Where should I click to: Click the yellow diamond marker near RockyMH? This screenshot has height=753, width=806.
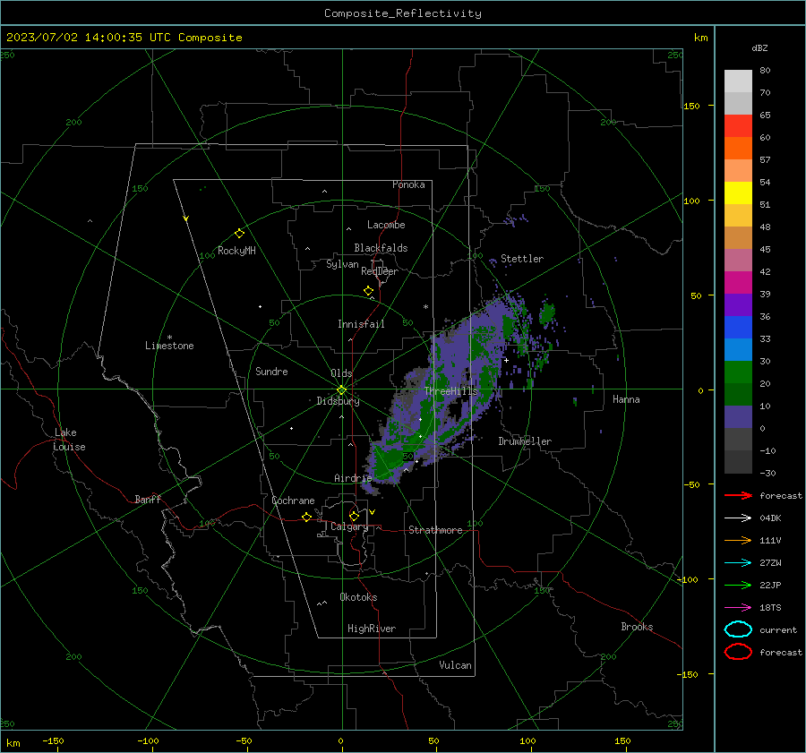coord(239,234)
